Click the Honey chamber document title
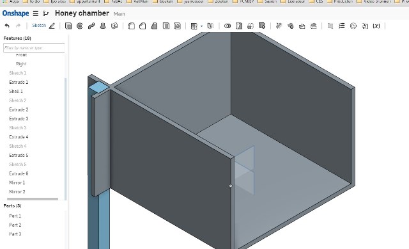 [82, 13]
